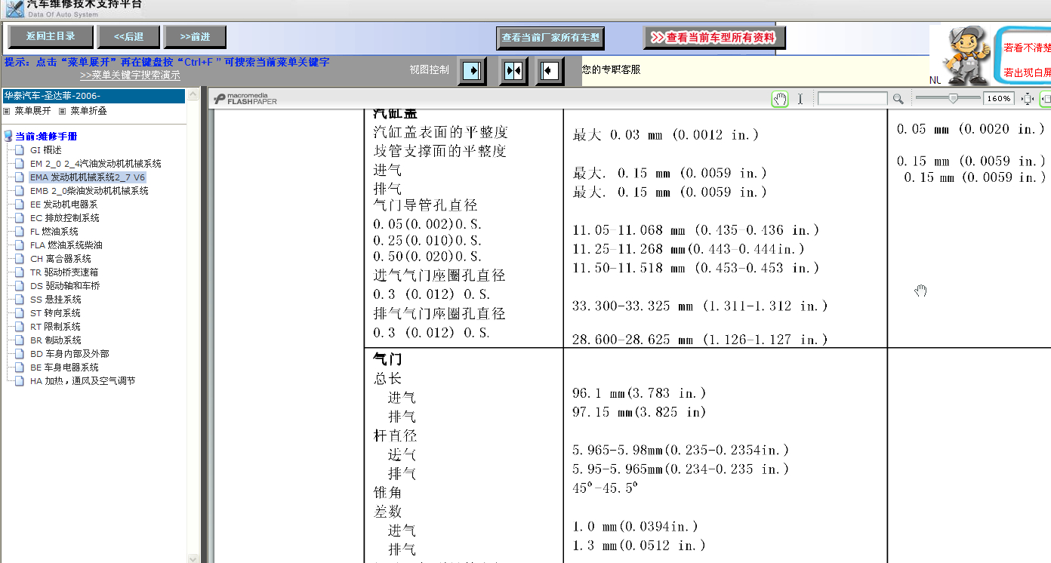Select the FlashPaper hand pan tool

[x=780, y=99]
